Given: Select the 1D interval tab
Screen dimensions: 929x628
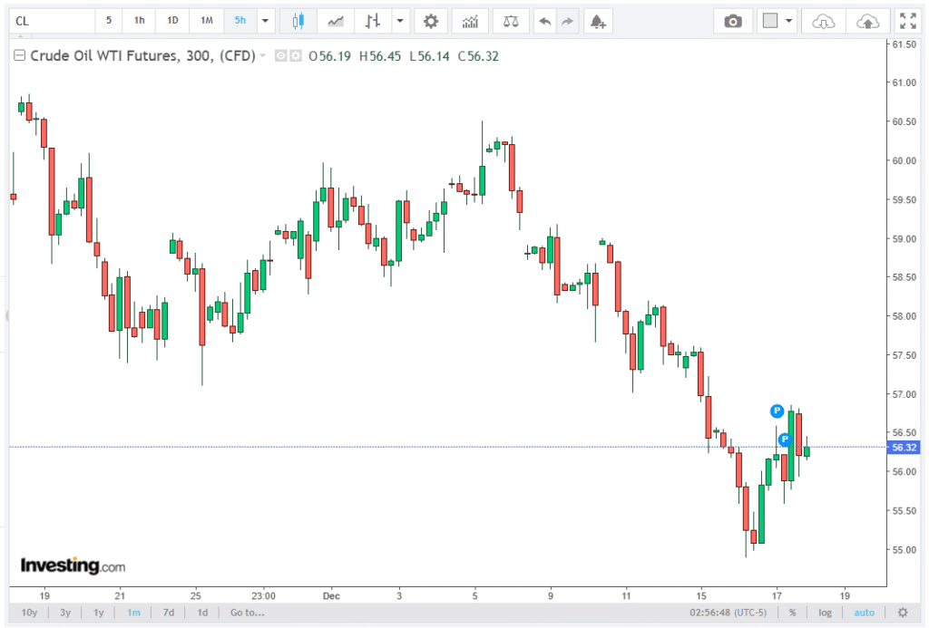Looking at the screenshot, I should pos(172,20).
